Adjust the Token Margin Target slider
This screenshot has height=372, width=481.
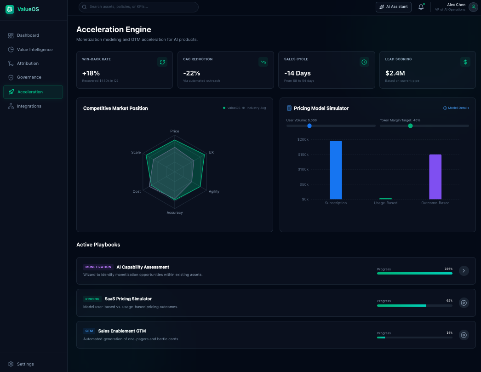coord(410,126)
